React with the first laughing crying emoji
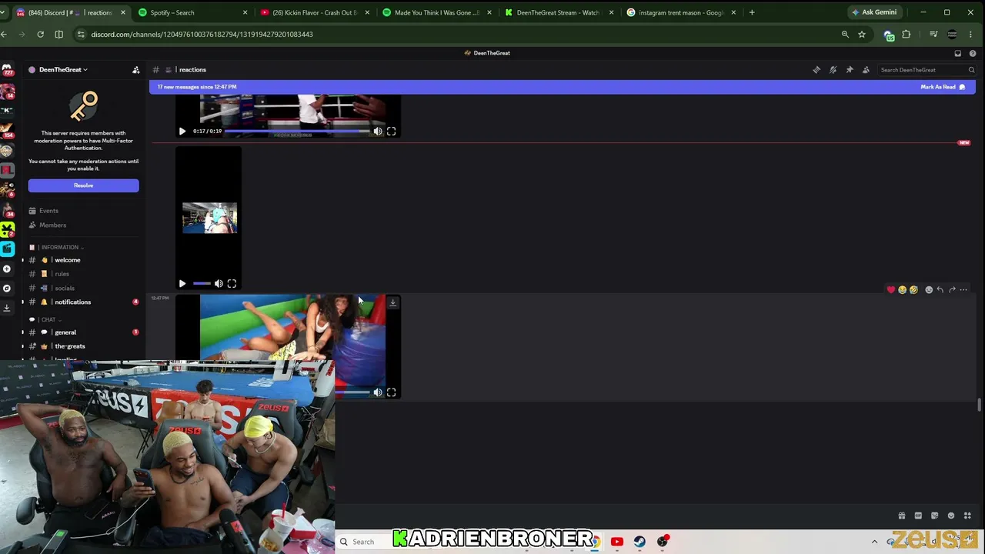 [902, 290]
